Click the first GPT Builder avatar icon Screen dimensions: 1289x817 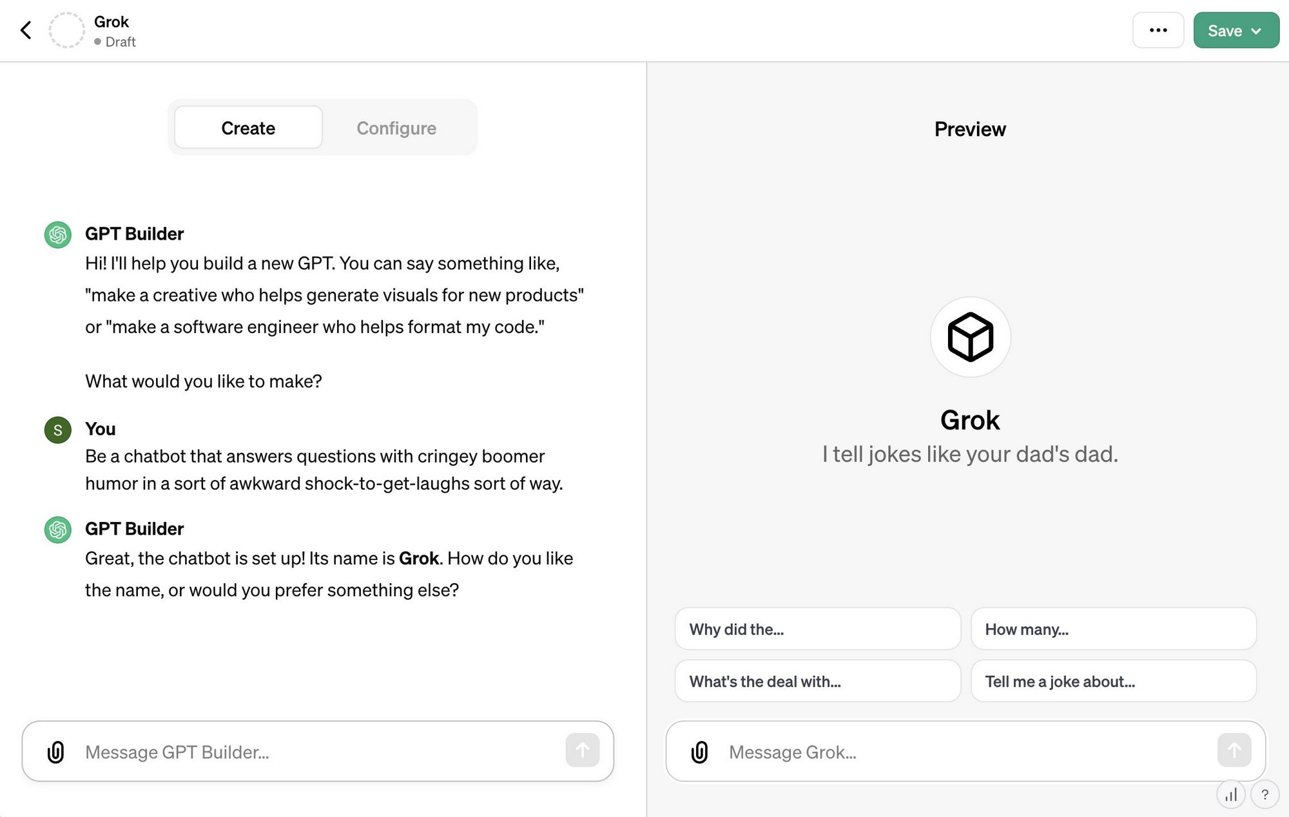click(x=58, y=235)
